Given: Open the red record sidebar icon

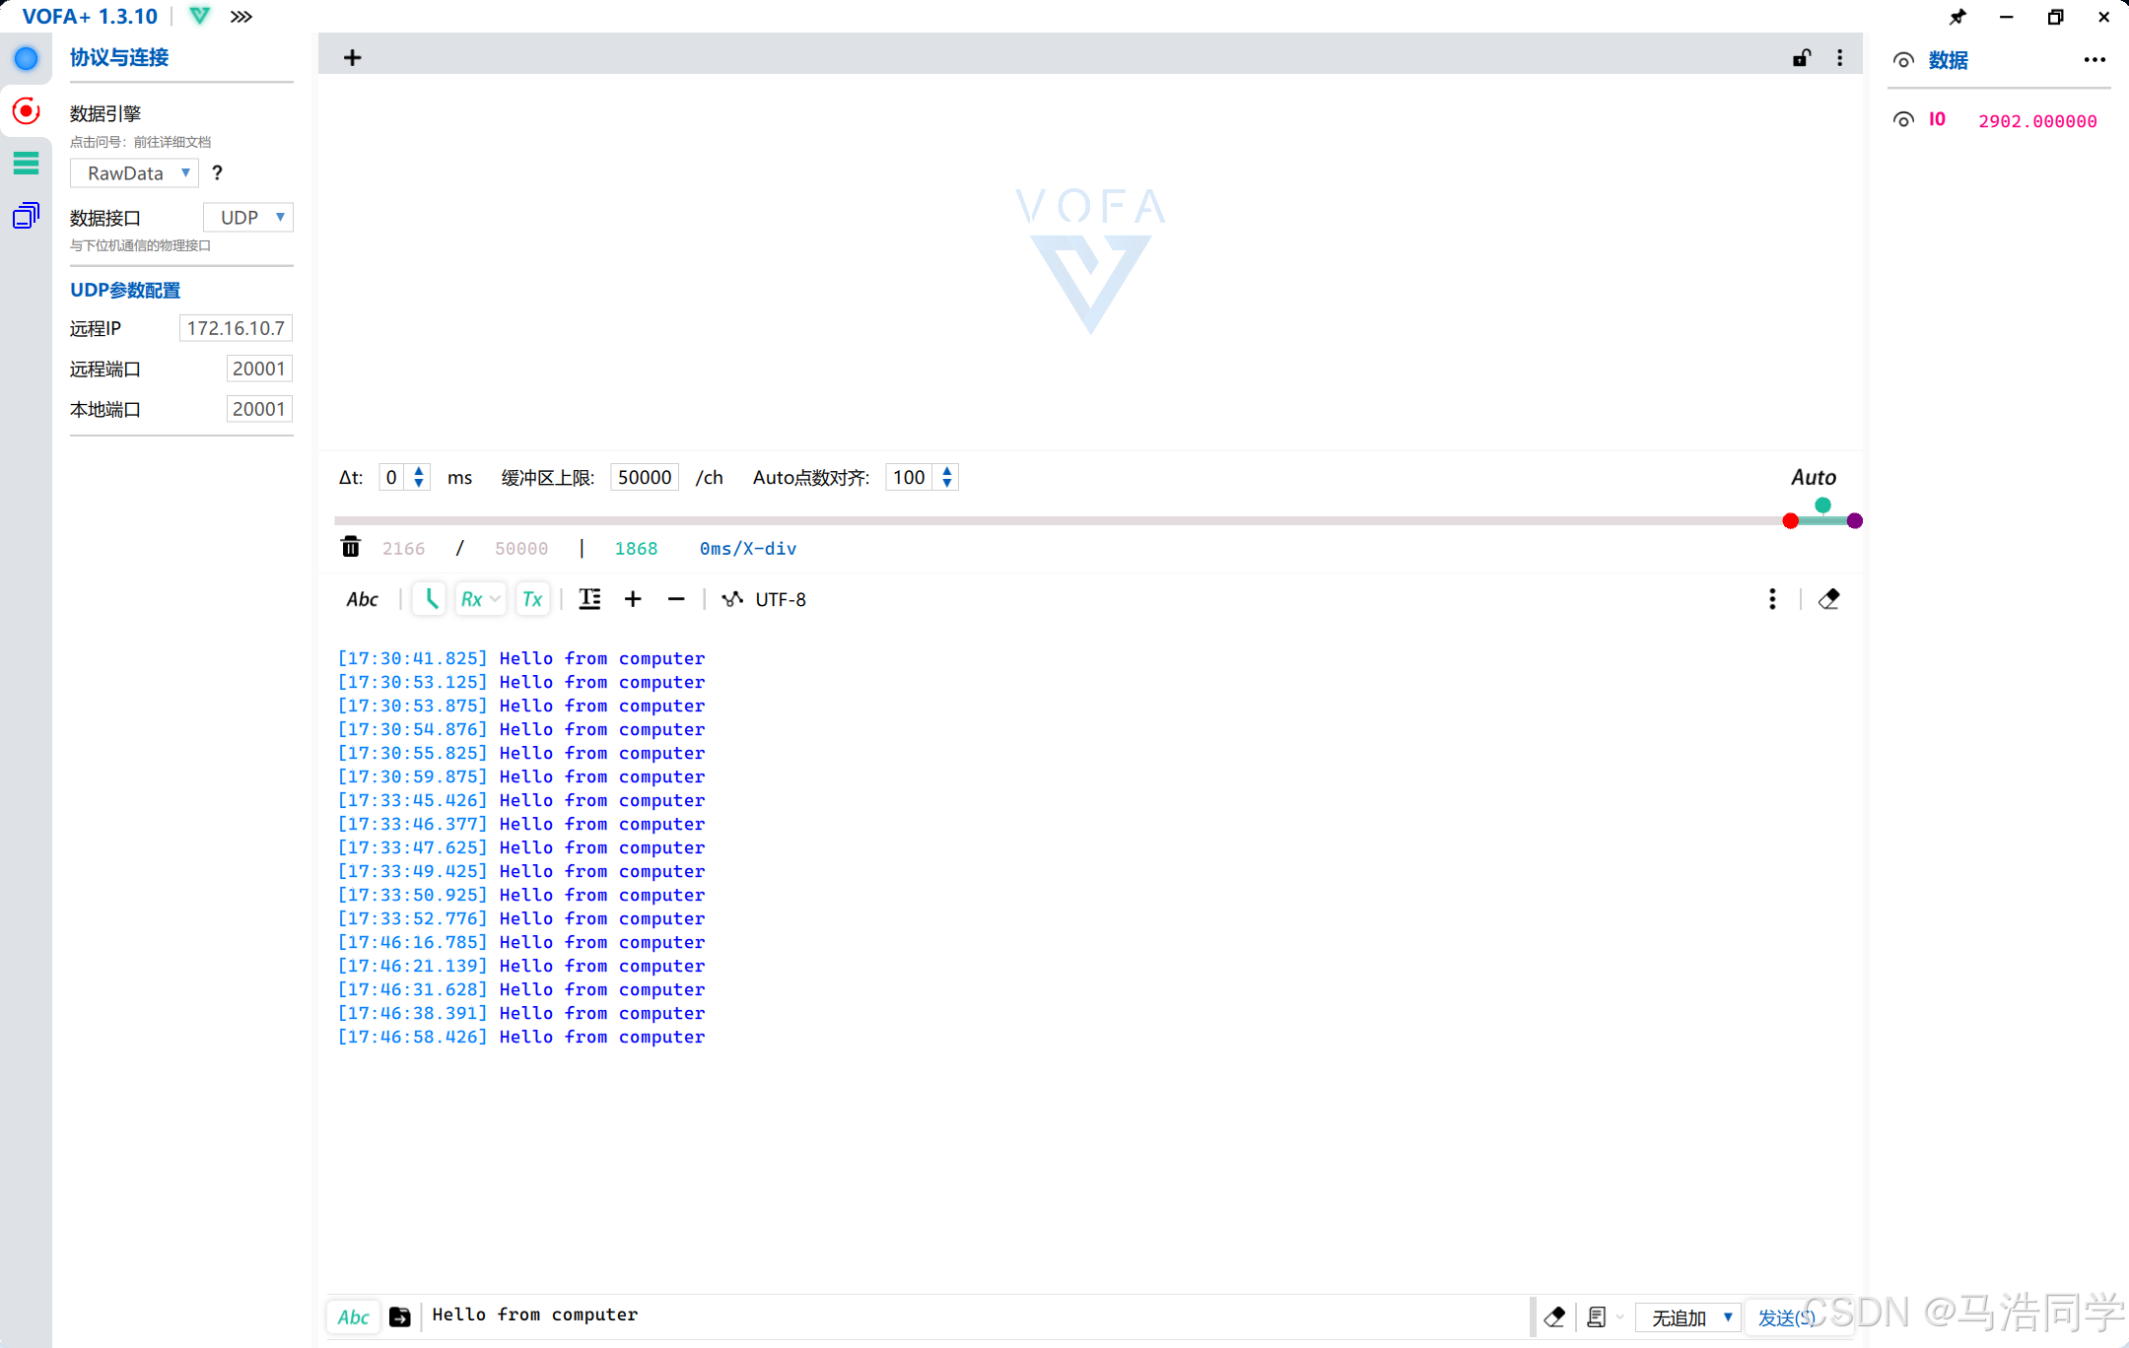Looking at the screenshot, I should [x=26, y=110].
